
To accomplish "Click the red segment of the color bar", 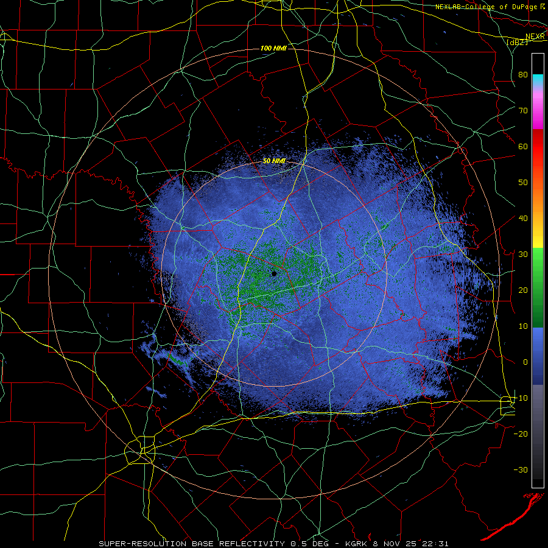I will coord(538,154).
